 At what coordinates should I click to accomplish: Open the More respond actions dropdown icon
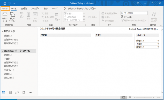pyautogui.click(x=57, y=20)
